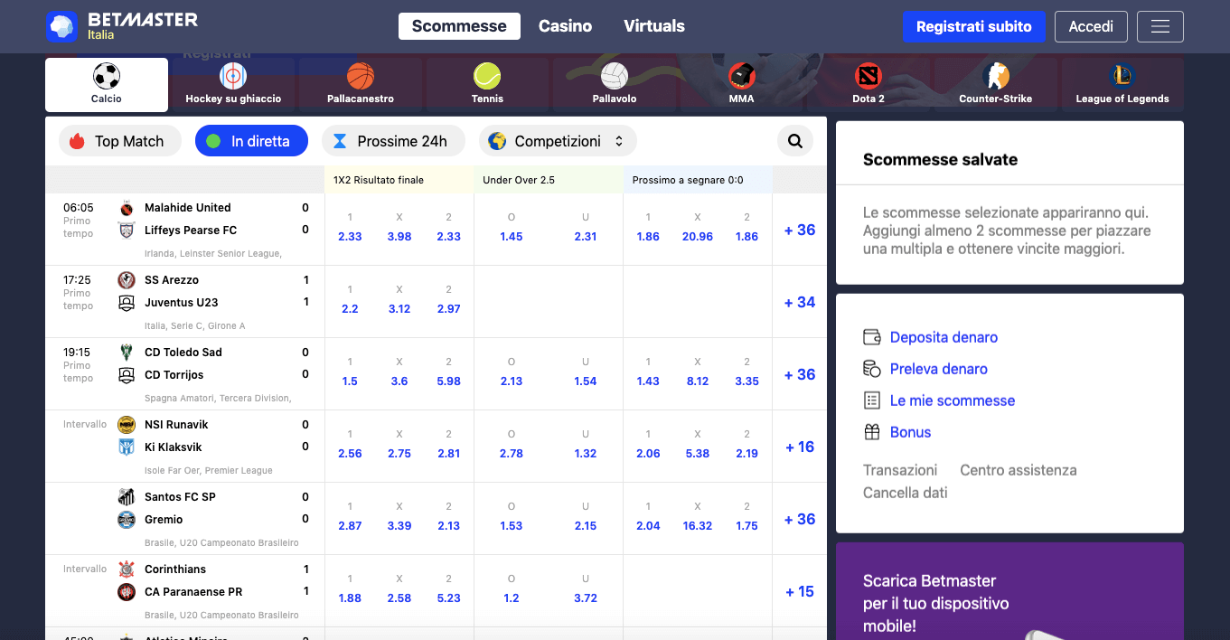Activate the Prossime 24h filter
The width and height of the screenshot is (1230, 640).
click(393, 141)
